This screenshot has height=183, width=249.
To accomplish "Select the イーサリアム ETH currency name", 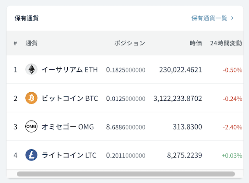I will point(70,70).
